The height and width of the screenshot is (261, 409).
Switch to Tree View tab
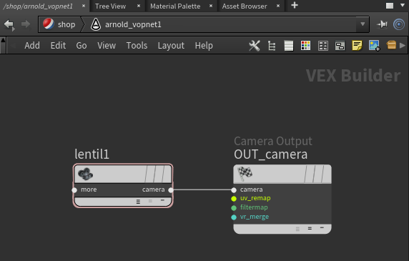[x=110, y=6]
